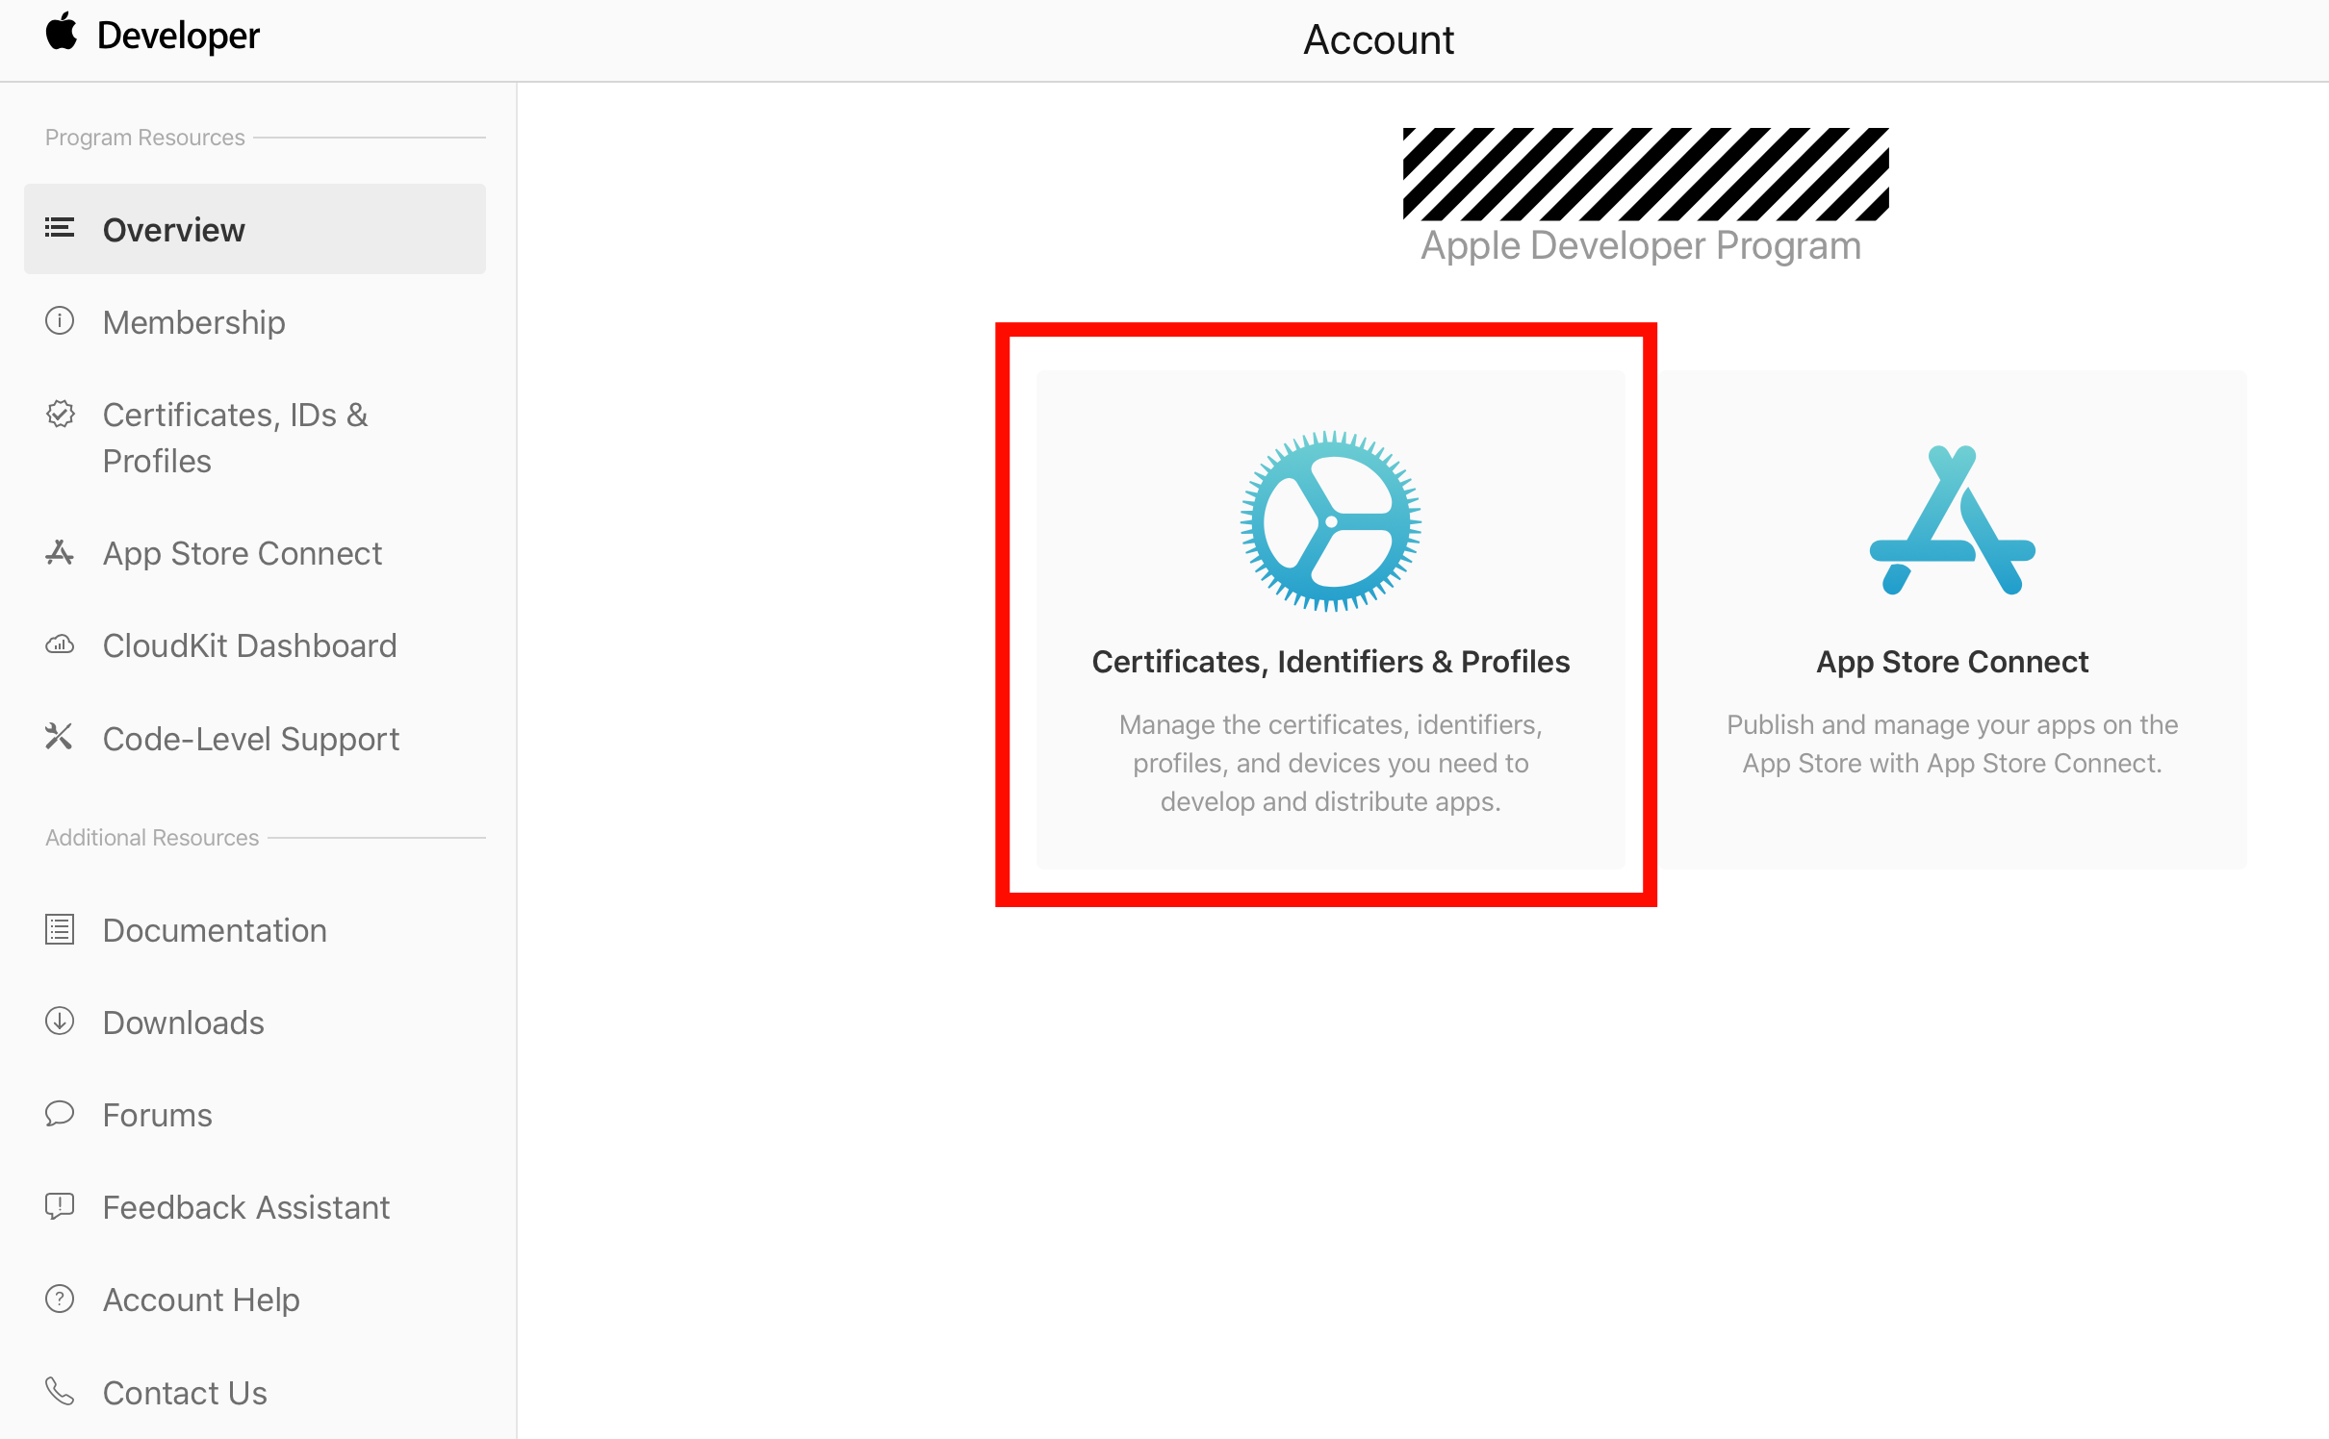
Task: Click the CloudKit Dashboard cloud icon
Action: [x=60, y=644]
